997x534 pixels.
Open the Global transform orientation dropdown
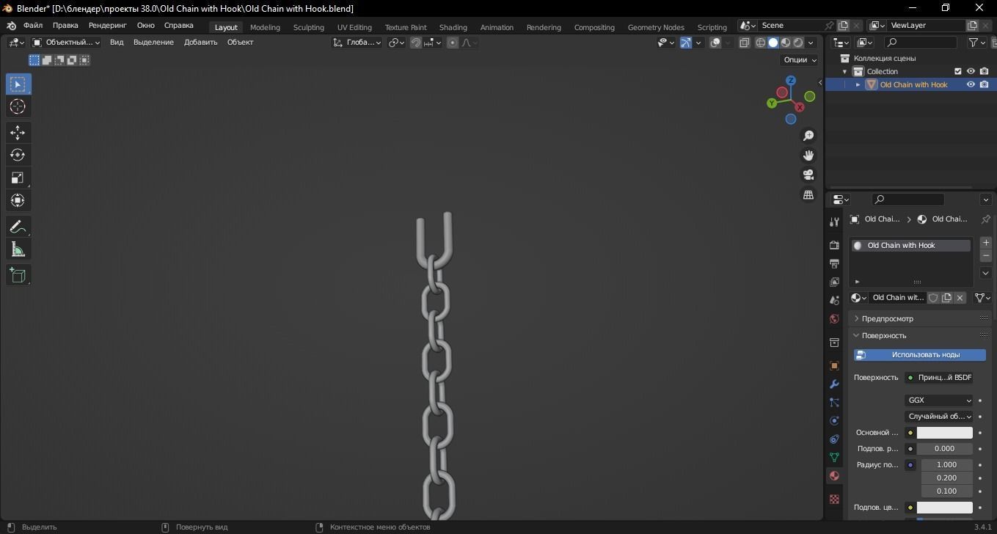tap(357, 43)
